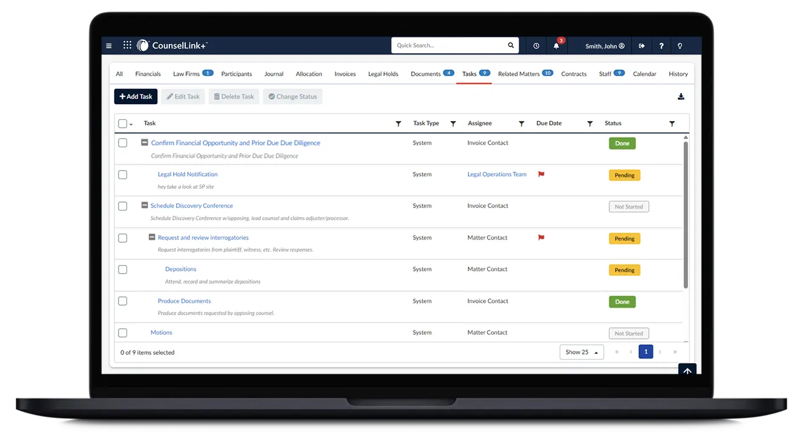The height and width of the screenshot is (432, 803).
Task: Check notifications via the bell icon
Action: 556,45
